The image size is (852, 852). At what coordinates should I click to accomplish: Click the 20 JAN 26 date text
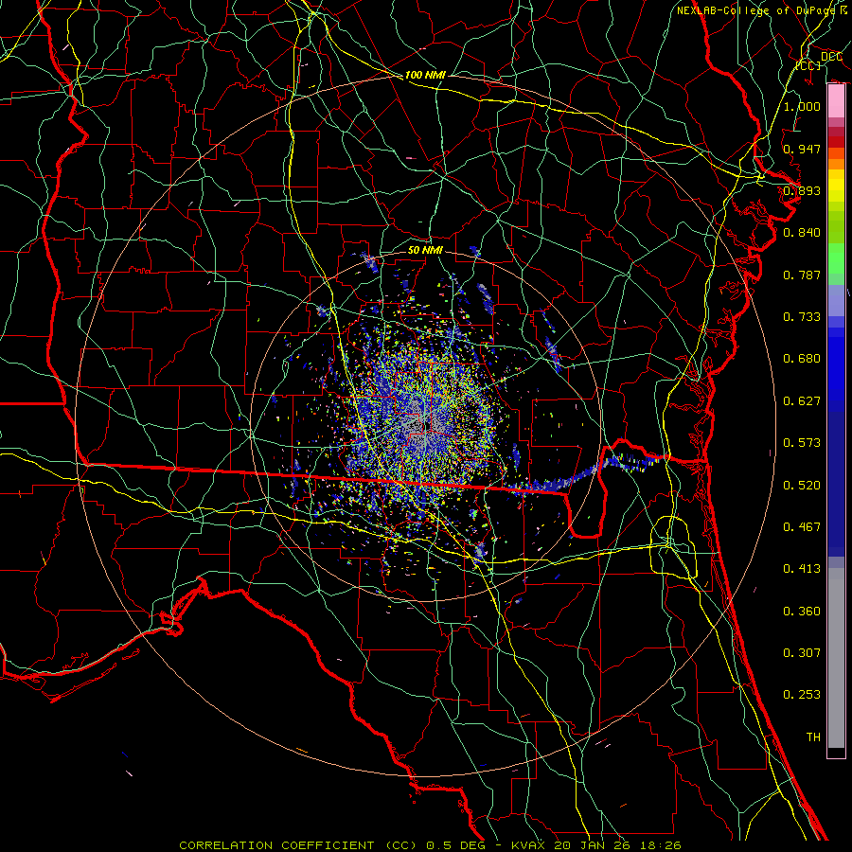[x=591, y=845]
